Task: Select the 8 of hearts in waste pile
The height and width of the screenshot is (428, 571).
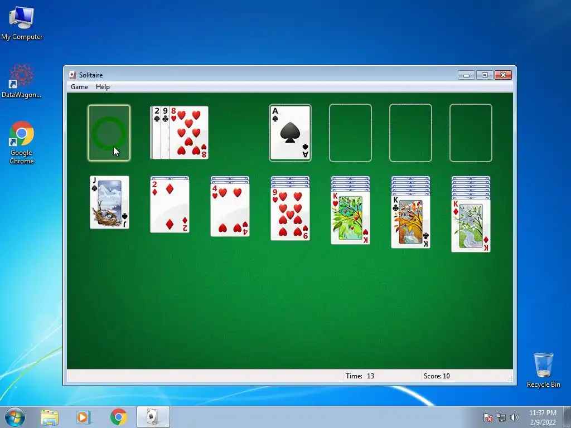Action: point(188,133)
